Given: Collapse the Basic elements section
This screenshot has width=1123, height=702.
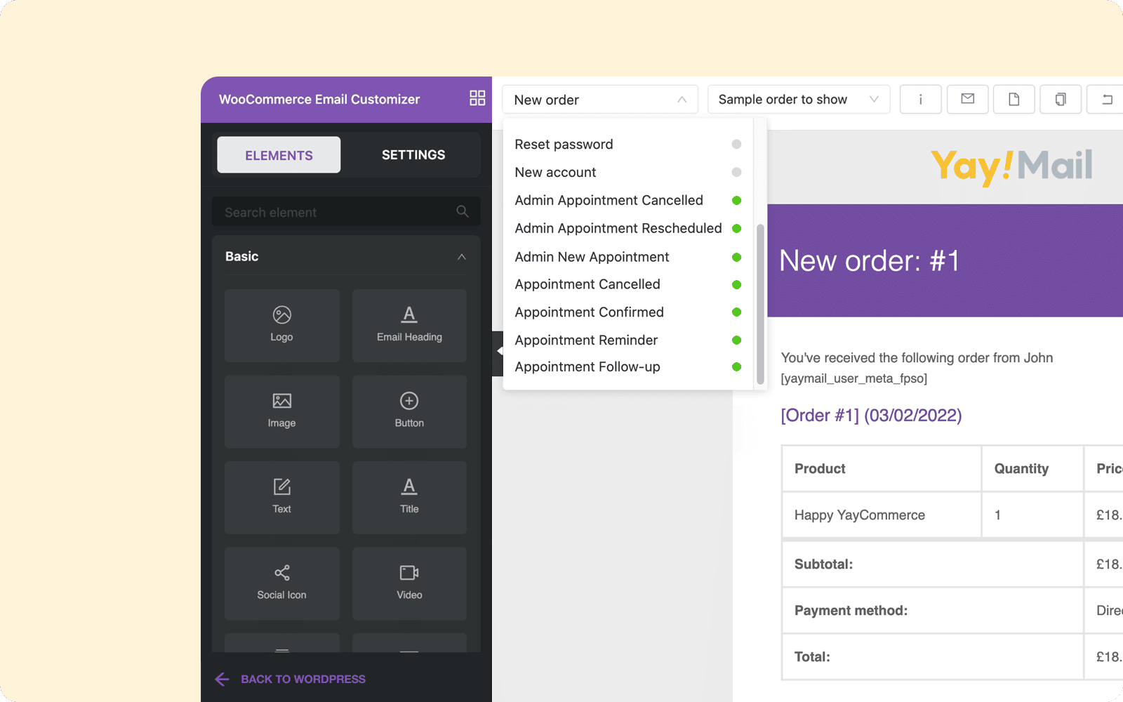Looking at the screenshot, I should click(461, 257).
